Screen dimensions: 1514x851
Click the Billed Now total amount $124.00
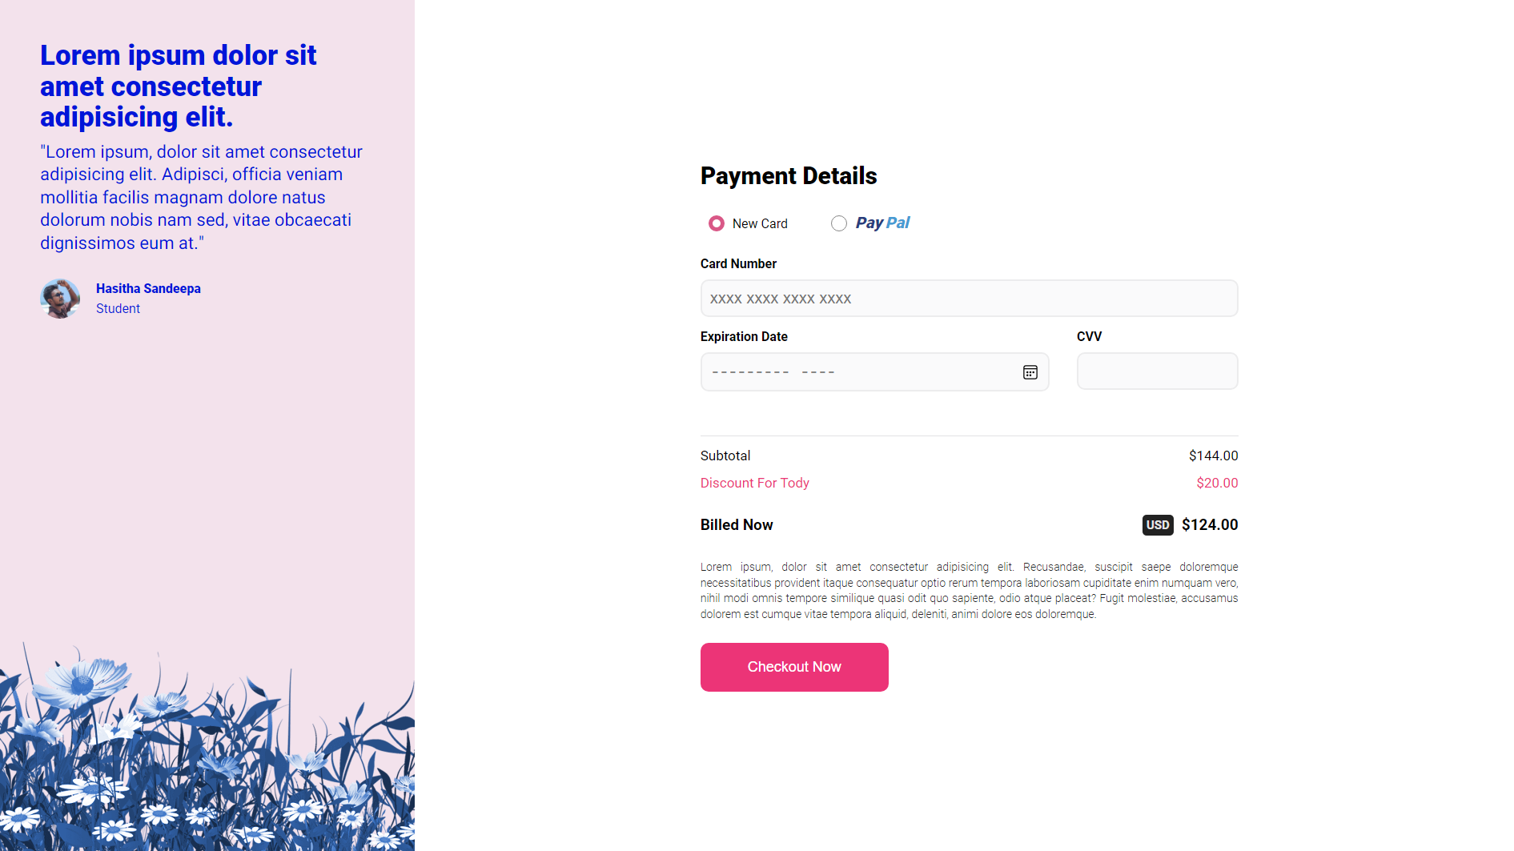pyautogui.click(x=1210, y=524)
